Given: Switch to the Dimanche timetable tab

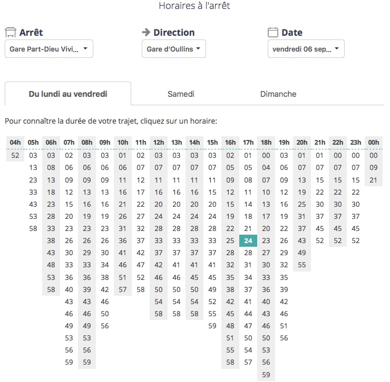Looking at the screenshot, I should (278, 94).
